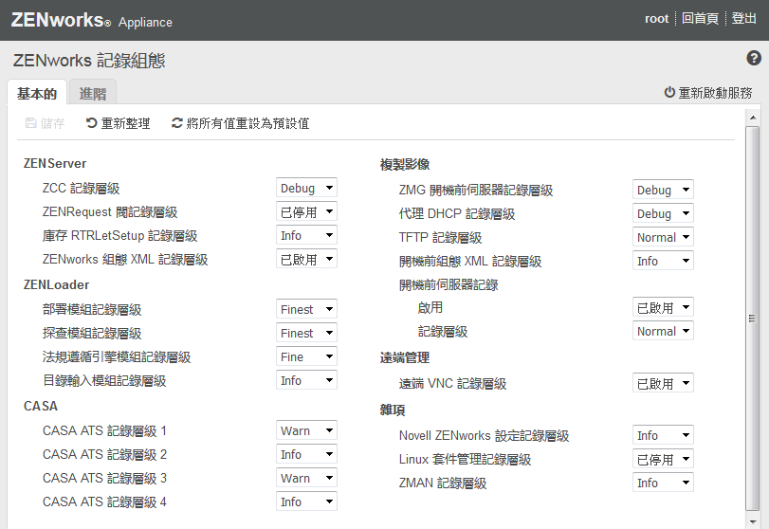Open the help question mark icon
Viewport: 769px width, 529px height.
[x=753, y=58]
